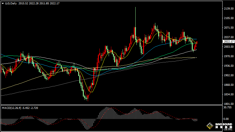The image size is (235, 132).
Task: Click the 1970.50 price scale label
Action: pos(229,56)
